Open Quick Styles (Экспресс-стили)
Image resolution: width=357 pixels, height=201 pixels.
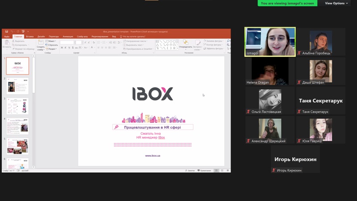point(197,44)
